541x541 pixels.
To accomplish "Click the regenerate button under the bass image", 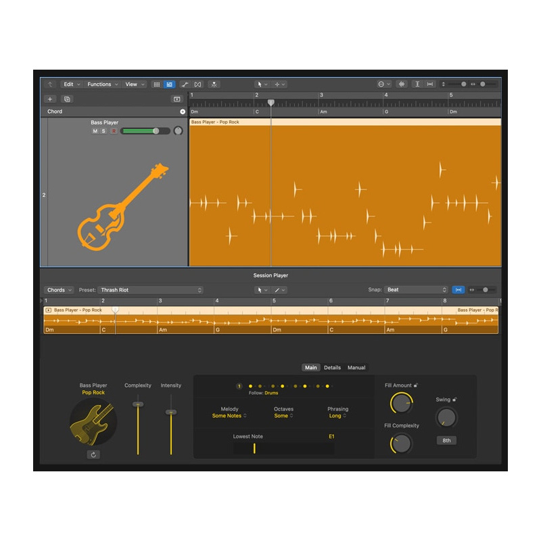I will [x=93, y=454].
